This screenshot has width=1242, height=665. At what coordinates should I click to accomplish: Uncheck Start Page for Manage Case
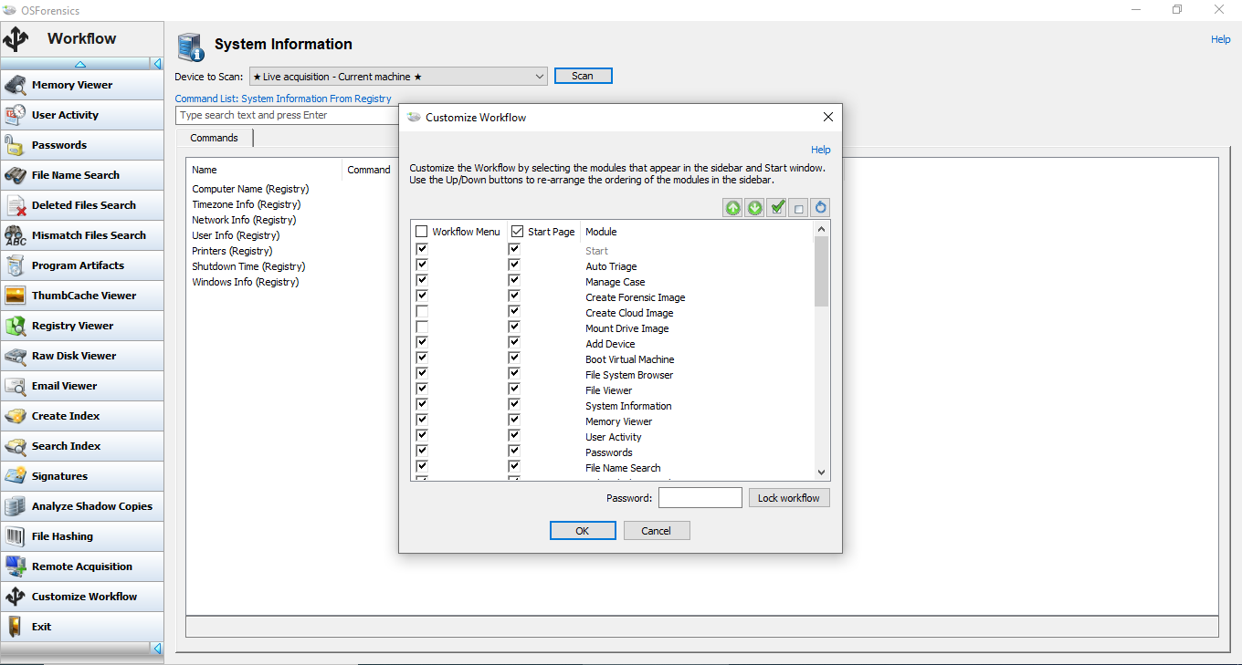[514, 282]
